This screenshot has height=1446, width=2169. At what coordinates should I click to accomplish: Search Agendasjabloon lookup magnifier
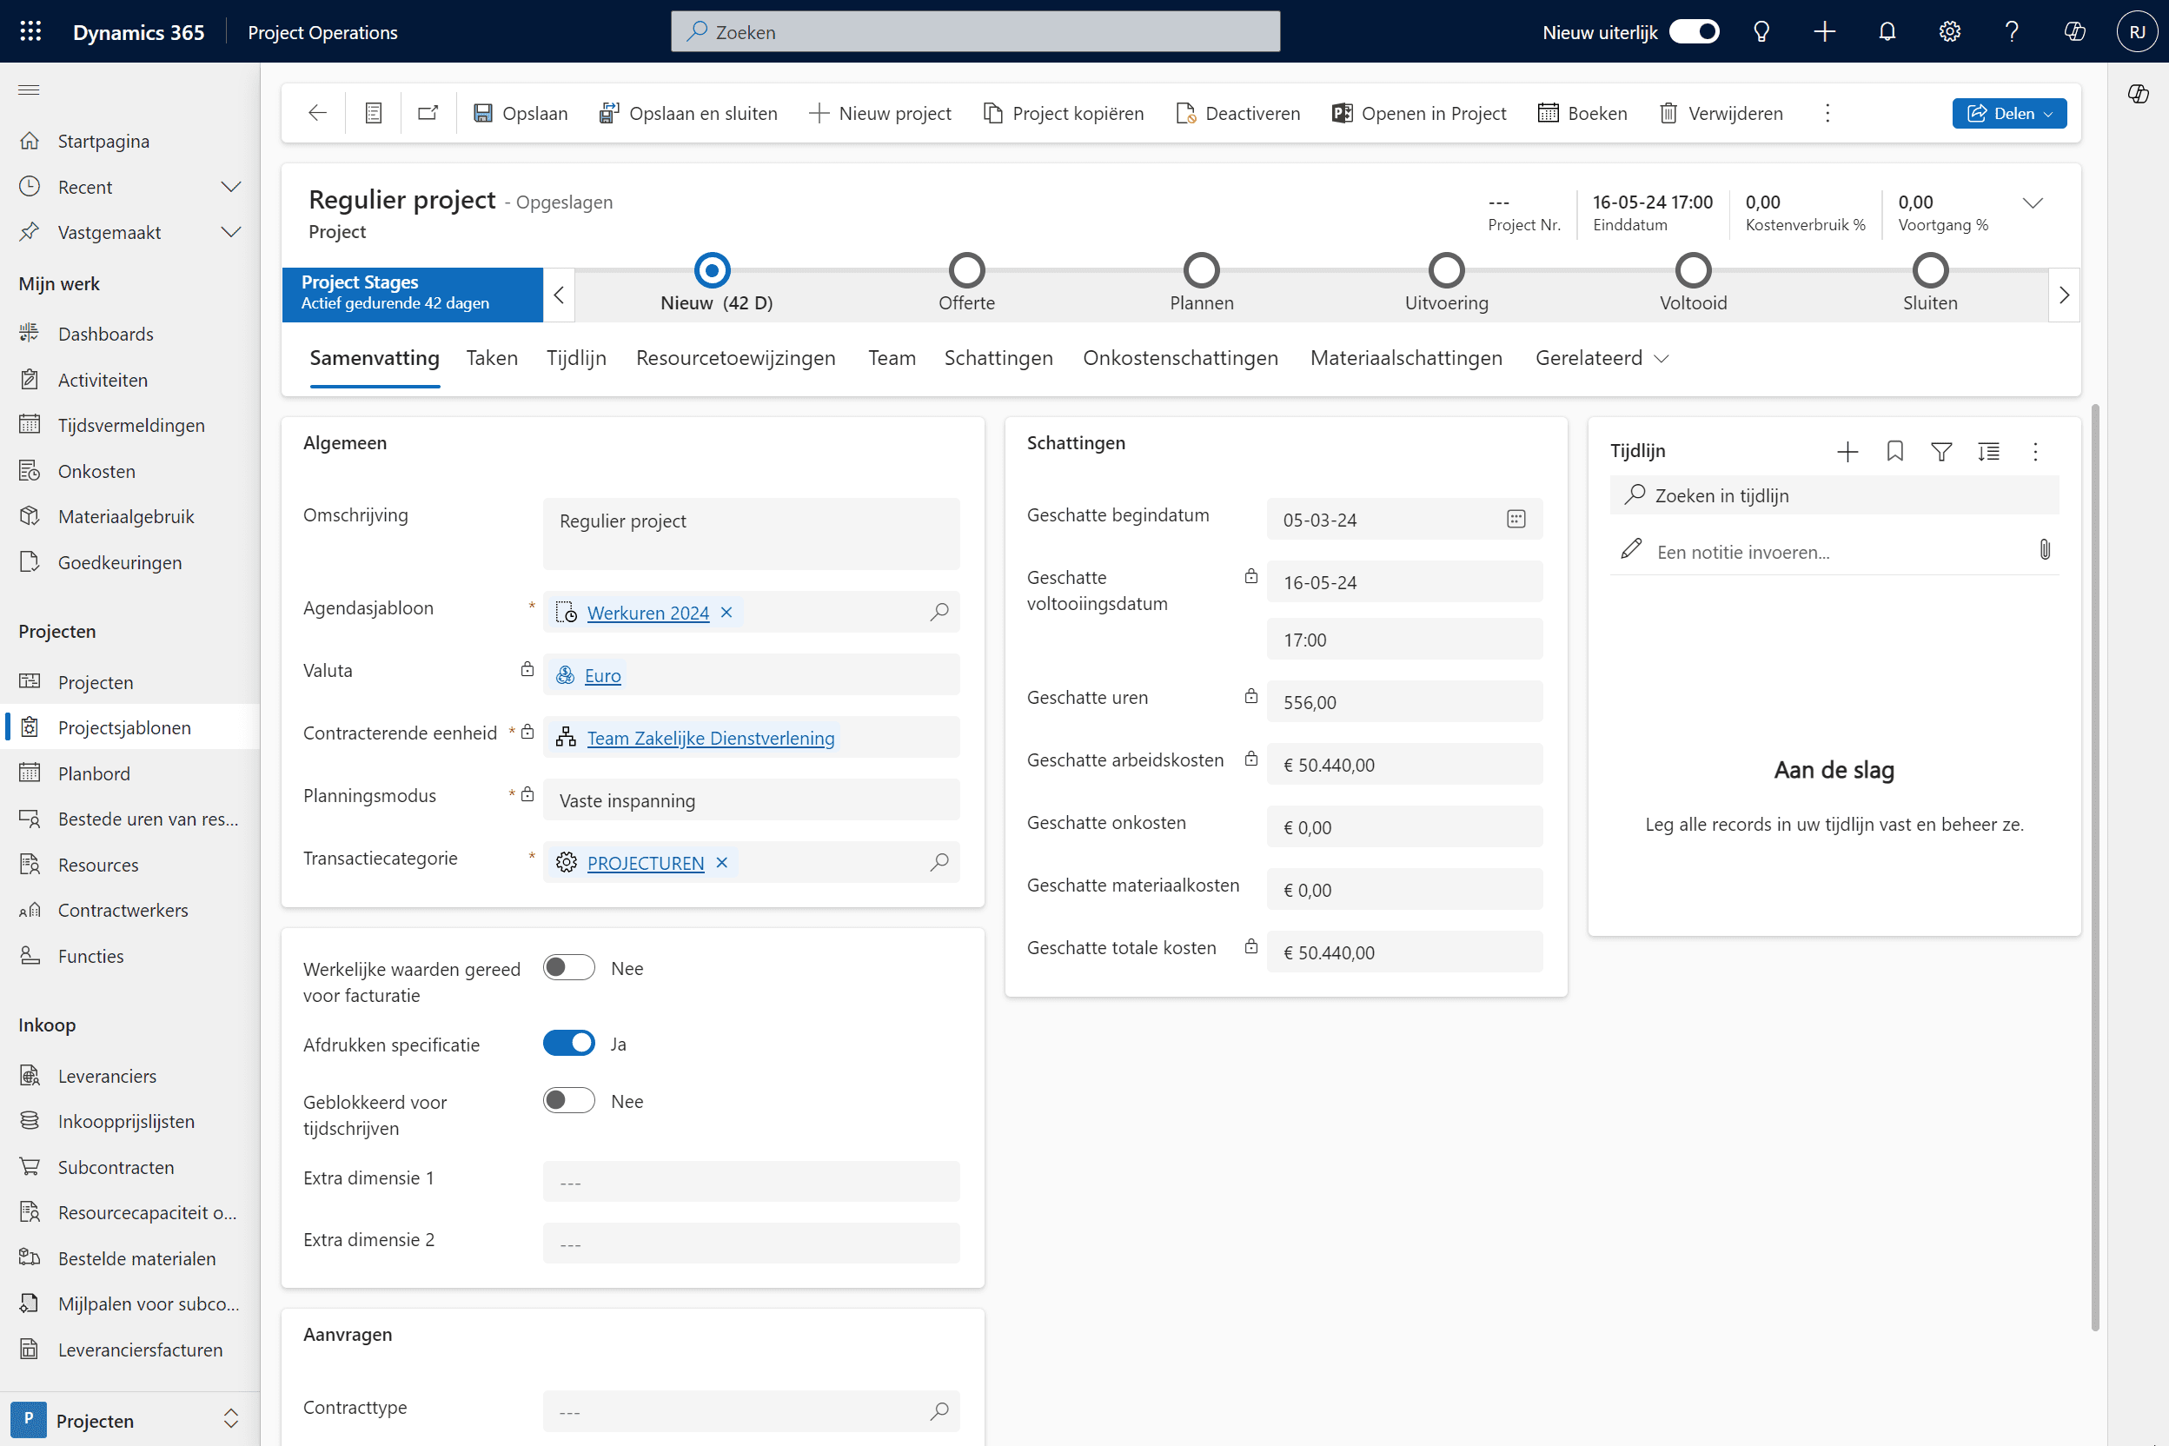(939, 613)
